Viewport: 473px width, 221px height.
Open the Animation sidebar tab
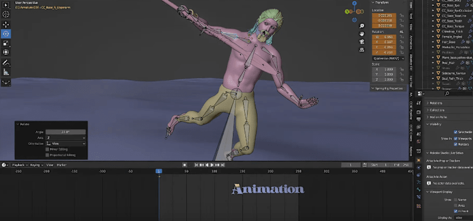(x=411, y=42)
